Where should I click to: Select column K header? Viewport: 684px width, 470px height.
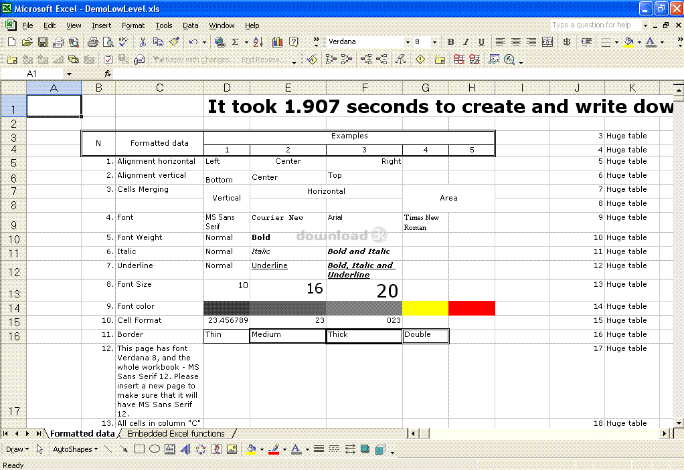632,88
